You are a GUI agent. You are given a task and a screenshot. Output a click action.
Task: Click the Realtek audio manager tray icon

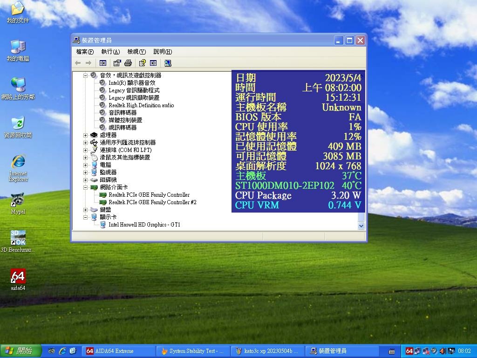[x=435, y=351]
